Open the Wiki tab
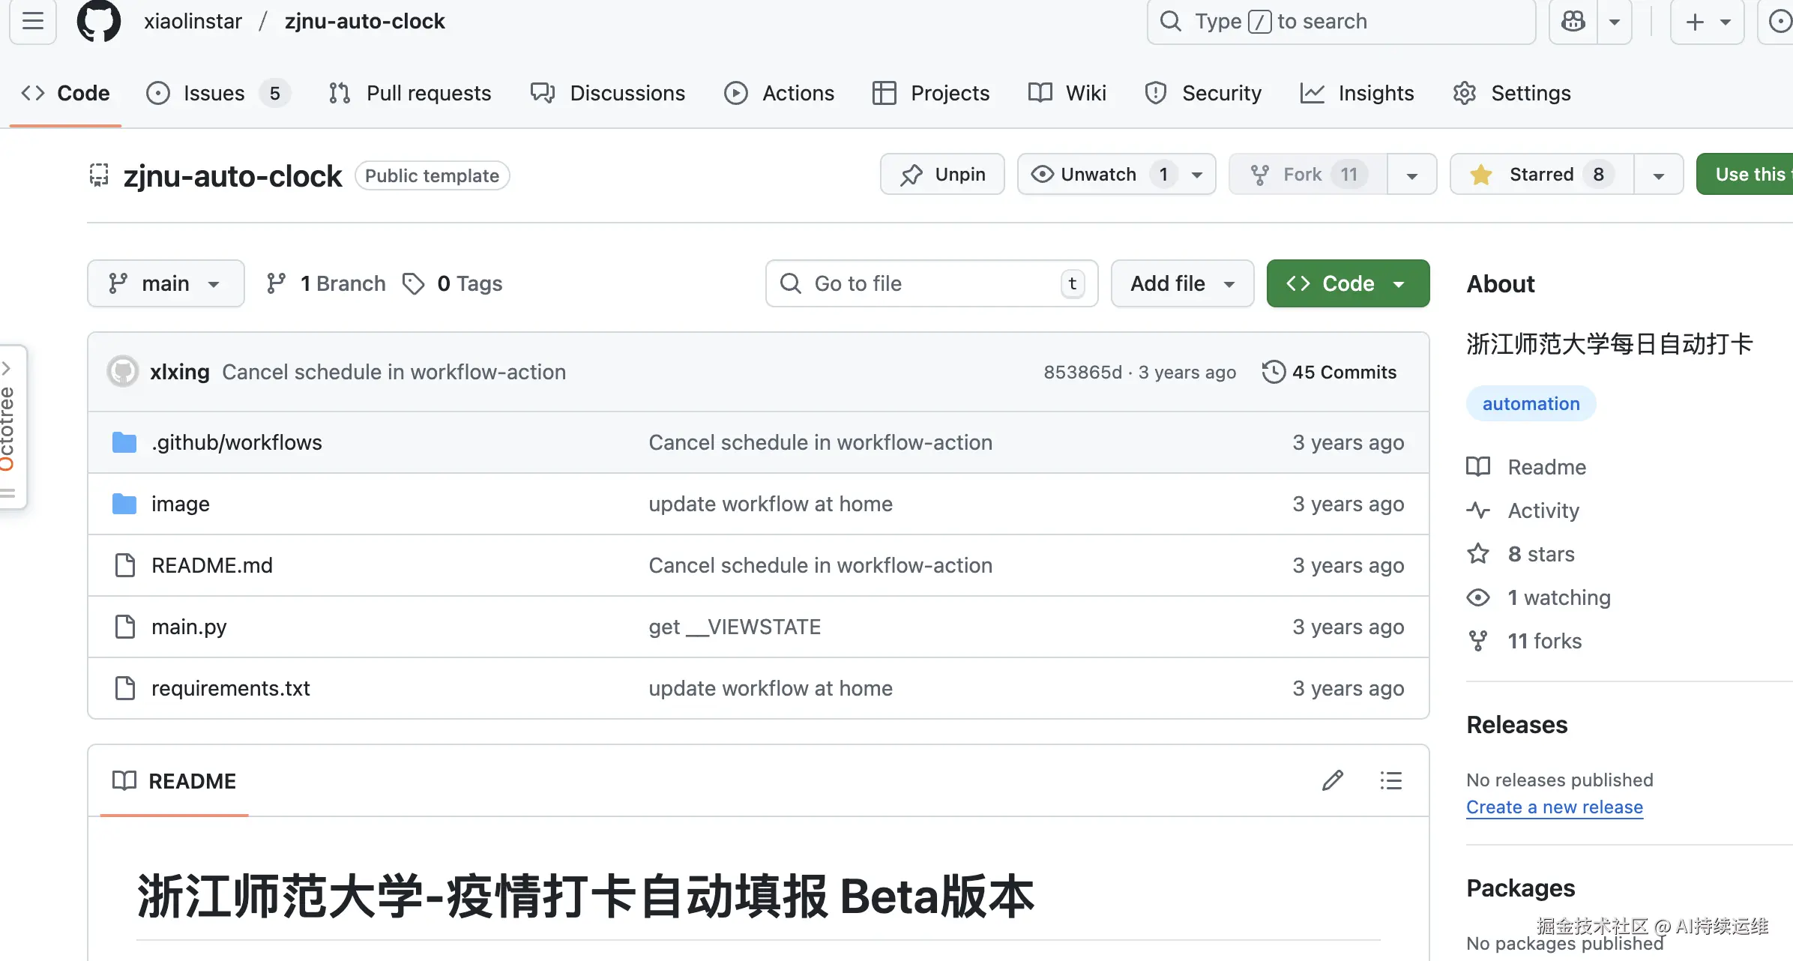This screenshot has width=1793, height=961. (x=1067, y=93)
